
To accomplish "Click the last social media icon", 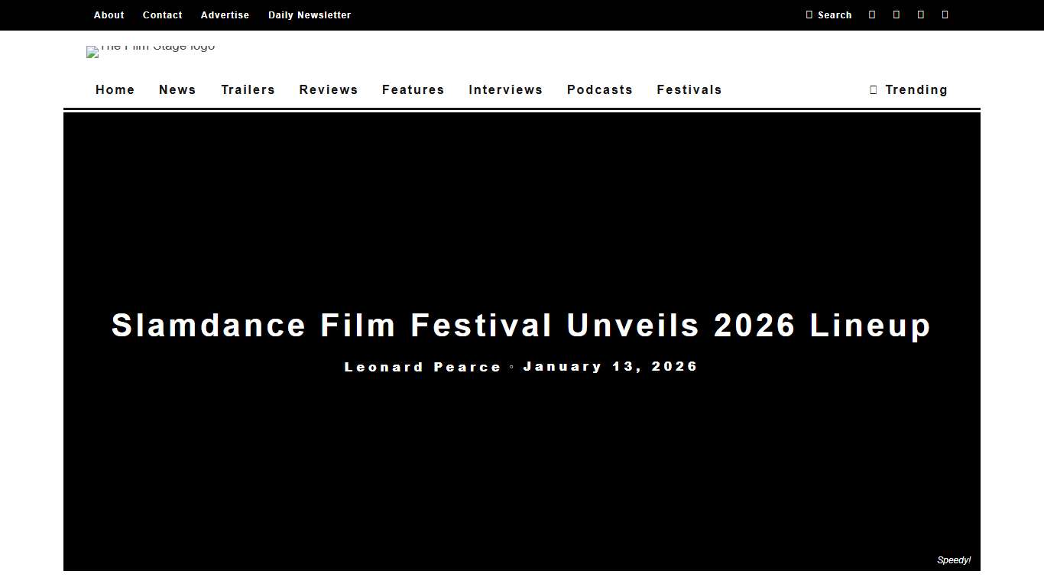I will [945, 15].
